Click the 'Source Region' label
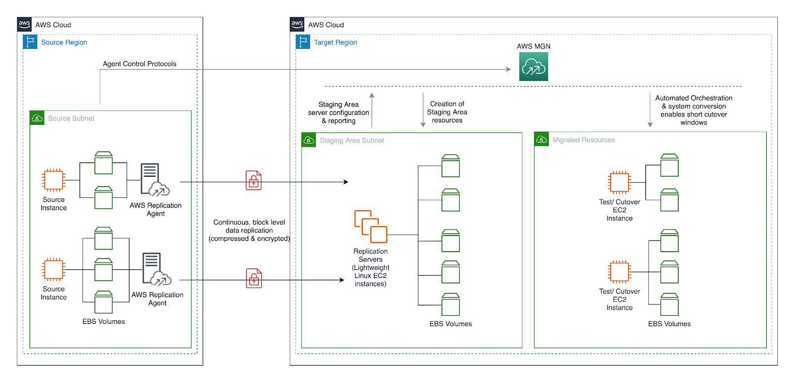790x378 pixels. pos(64,42)
